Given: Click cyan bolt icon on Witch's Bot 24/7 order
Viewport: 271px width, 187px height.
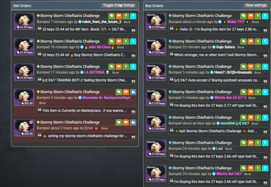Looking at the screenshot, I should coord(265,168).
